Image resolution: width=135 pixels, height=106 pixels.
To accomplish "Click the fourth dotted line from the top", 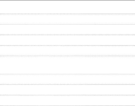I will 67,46.
